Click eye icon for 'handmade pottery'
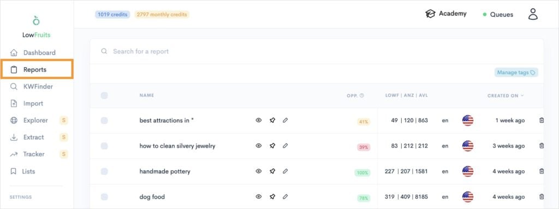559x209 pixels. (x=259, y=171)
